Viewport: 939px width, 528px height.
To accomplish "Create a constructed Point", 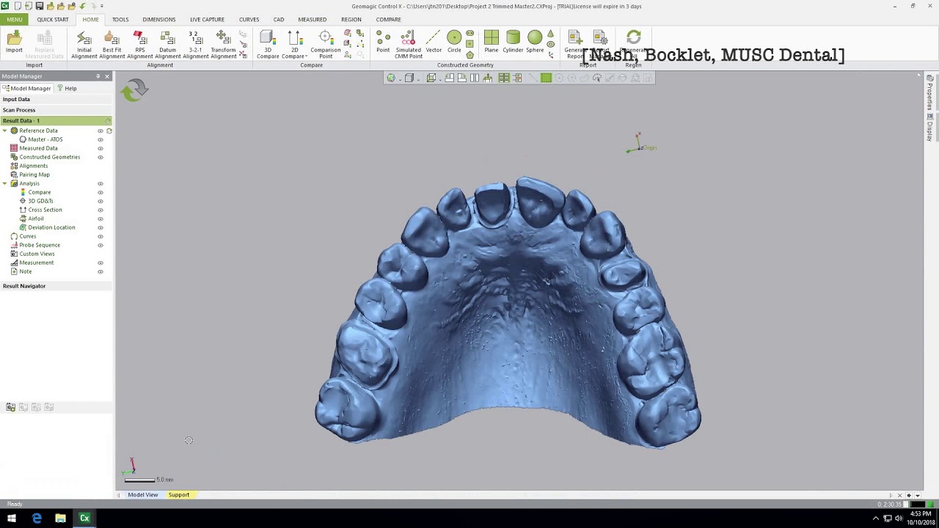I will 383,42.
